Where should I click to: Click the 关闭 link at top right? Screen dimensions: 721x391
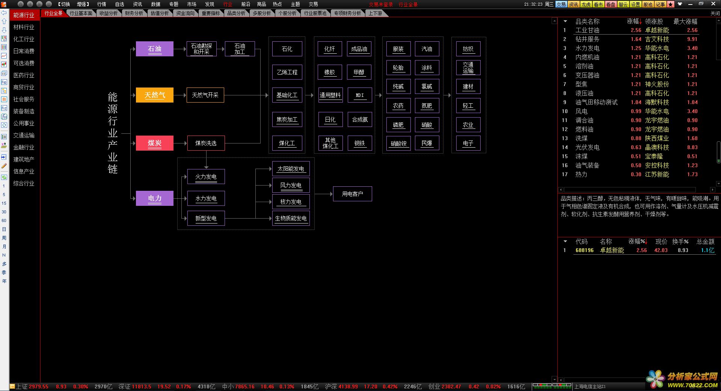click(715, 13)
